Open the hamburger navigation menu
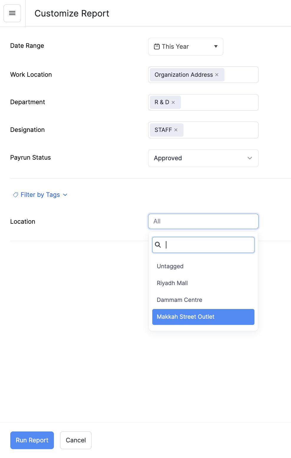The image size is (291, 458). click(12, 13)
